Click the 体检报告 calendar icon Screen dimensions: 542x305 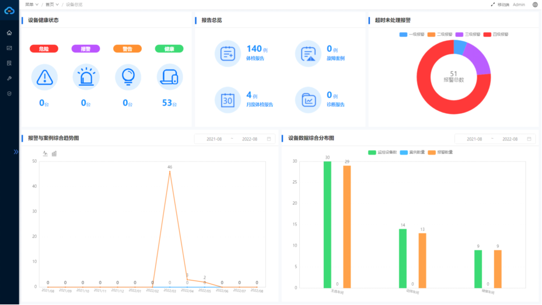click(x=228, y=54)
